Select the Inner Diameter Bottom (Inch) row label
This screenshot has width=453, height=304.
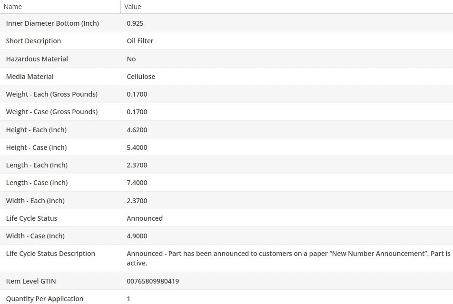click(52, 23)
